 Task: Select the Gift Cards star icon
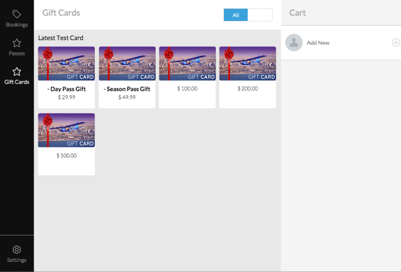tap(17, 71)
